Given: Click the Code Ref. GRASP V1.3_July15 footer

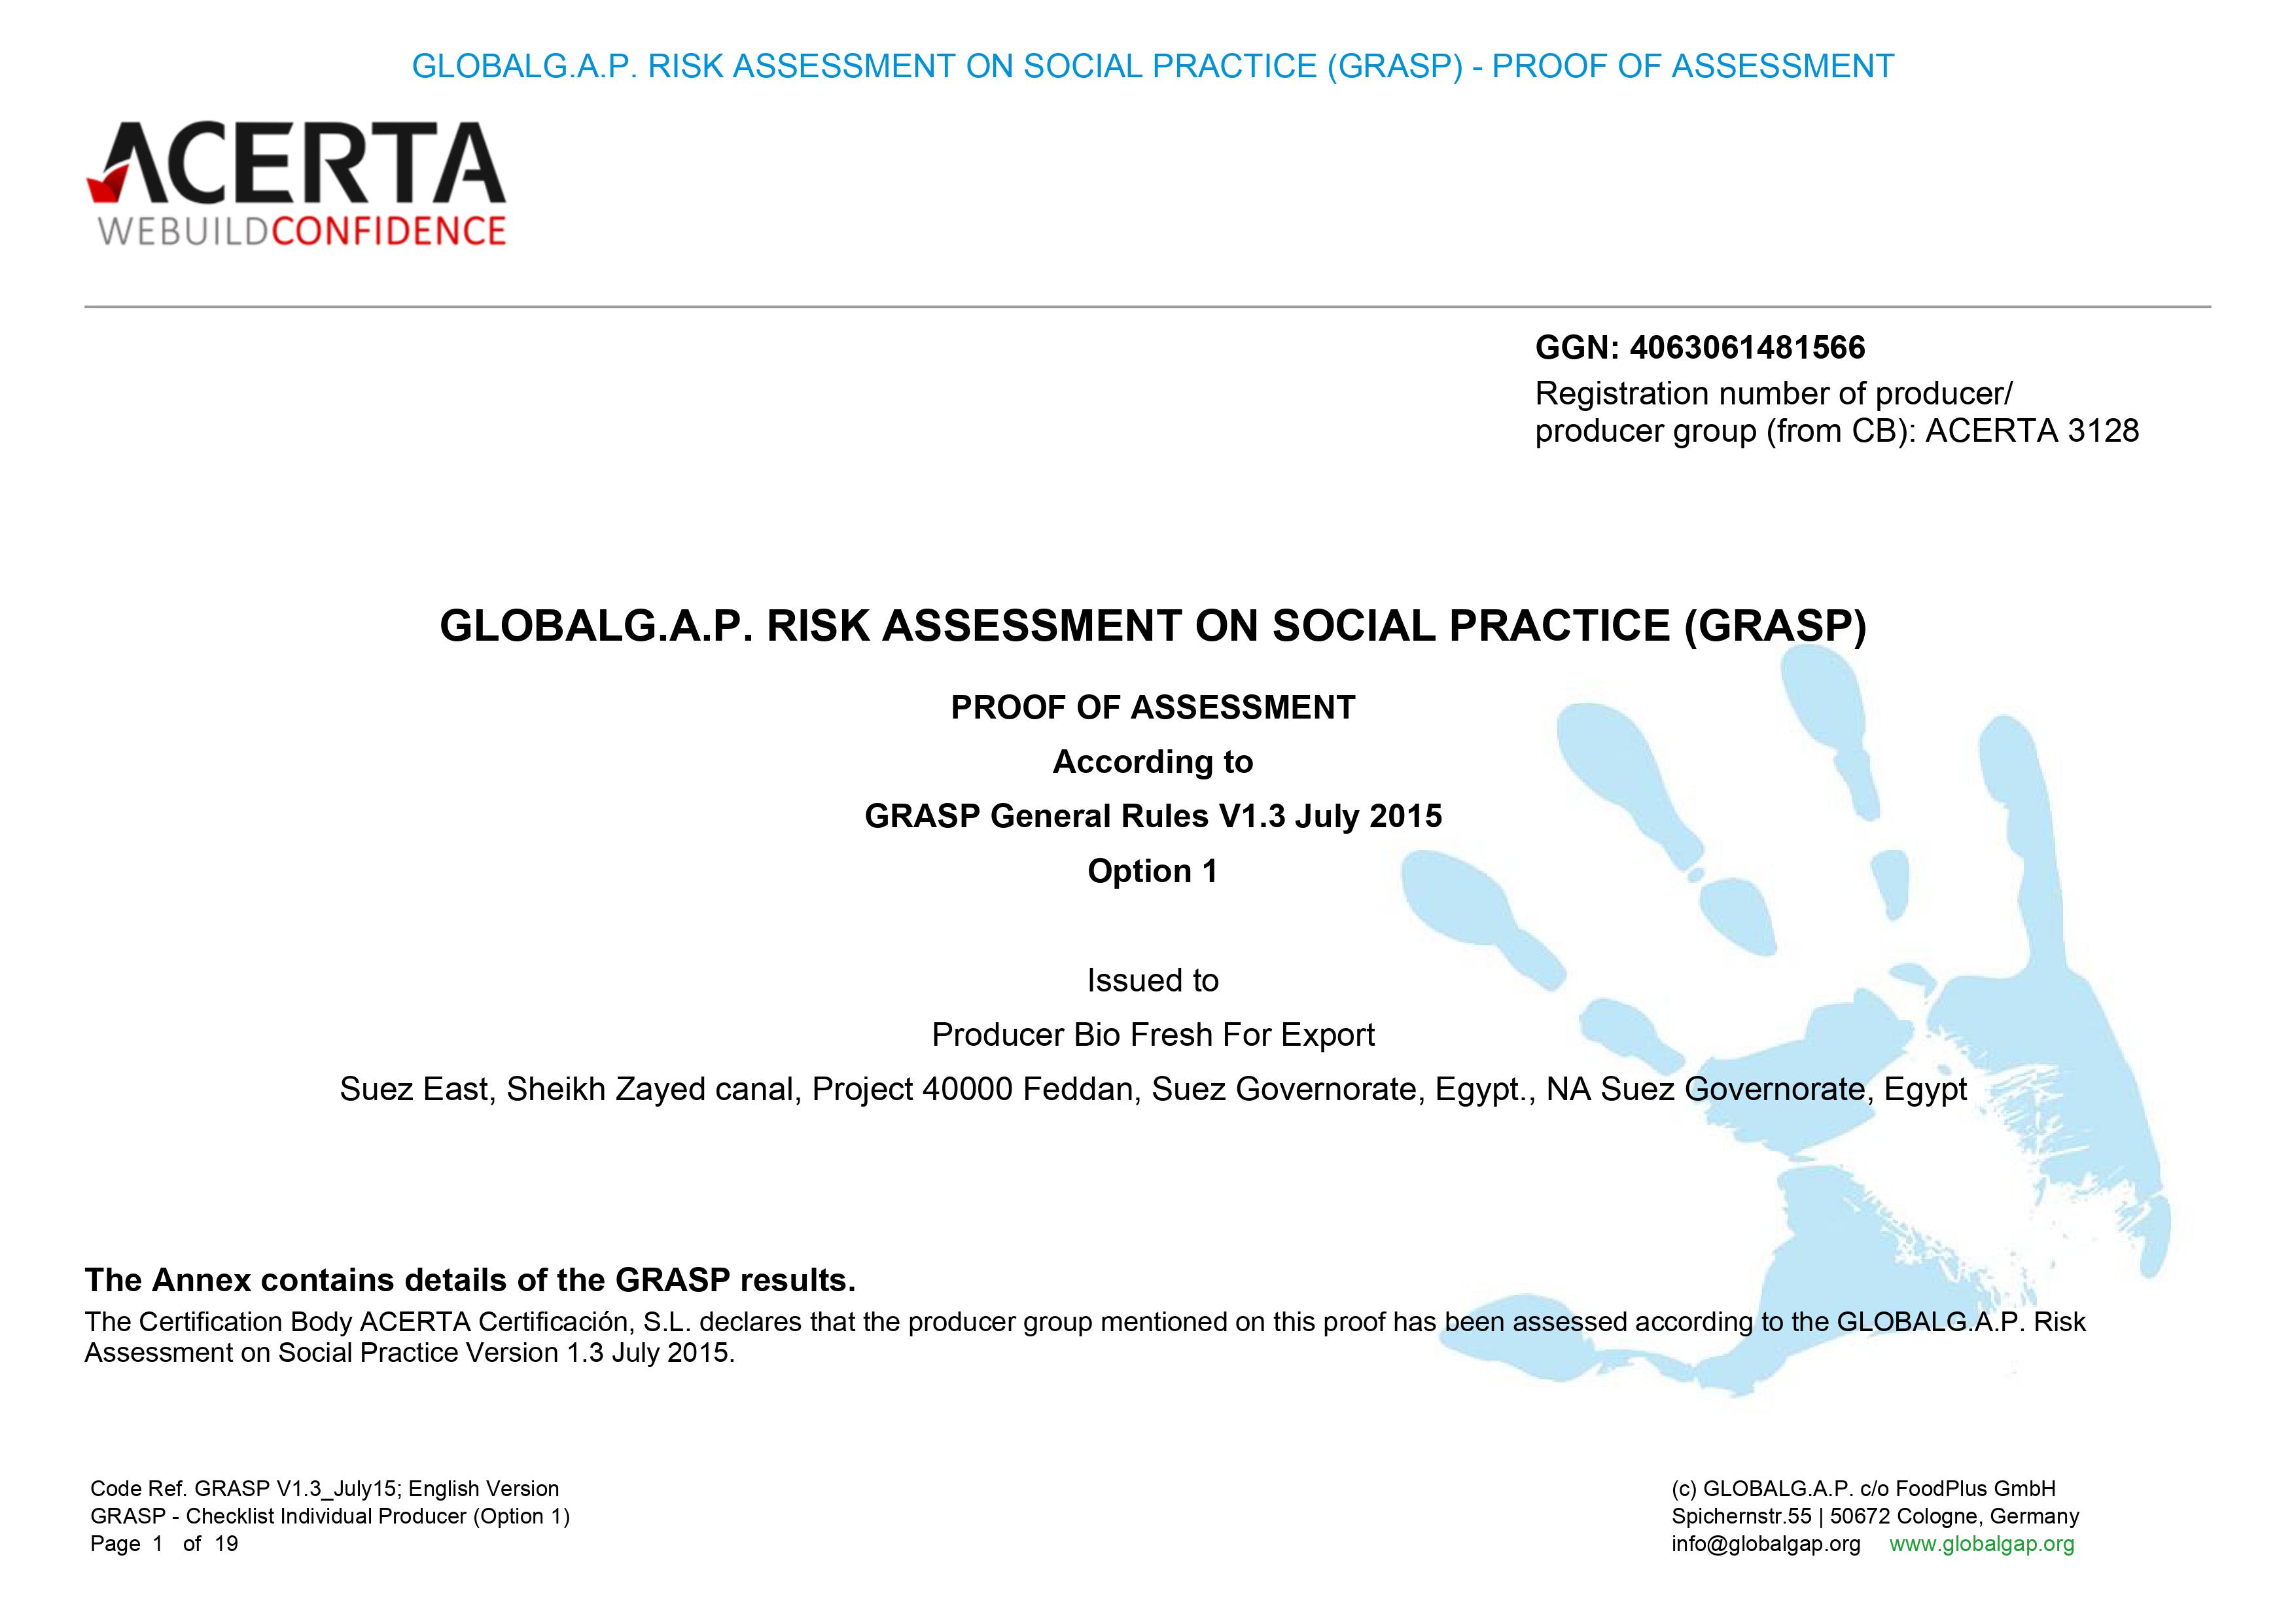Looking at the screenshot, I should (x=324, y=1488).
